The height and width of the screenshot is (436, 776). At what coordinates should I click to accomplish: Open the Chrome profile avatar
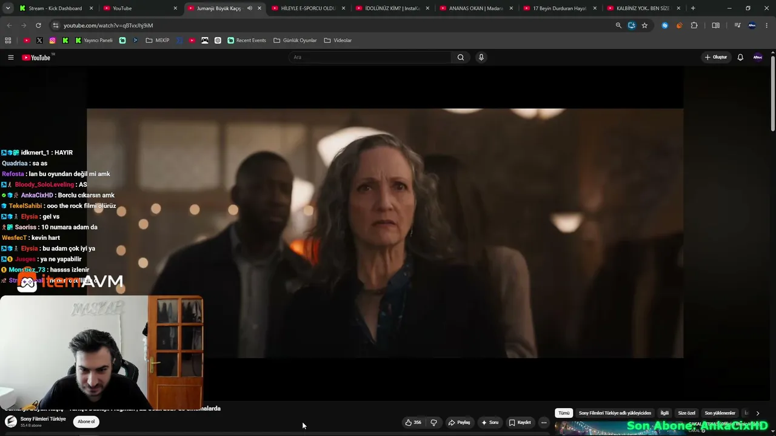[x=752, y=25]
